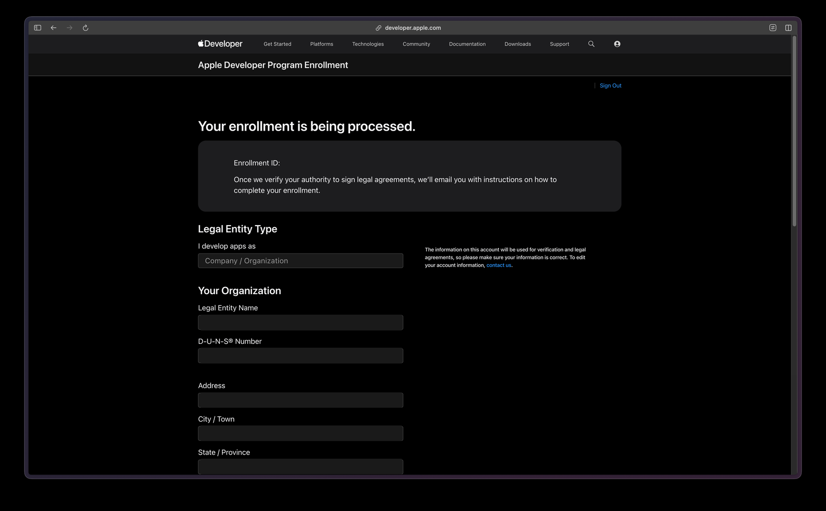Viewport: 826px width, 511px height.
Task: Click the 'Your Organization' heading
Action: (240, 291)
